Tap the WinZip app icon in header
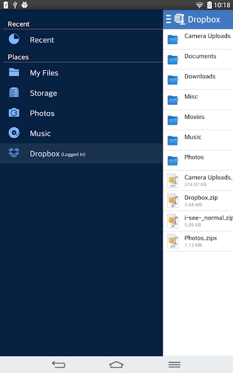Screen dimensions: 233x373 point(179,19)
